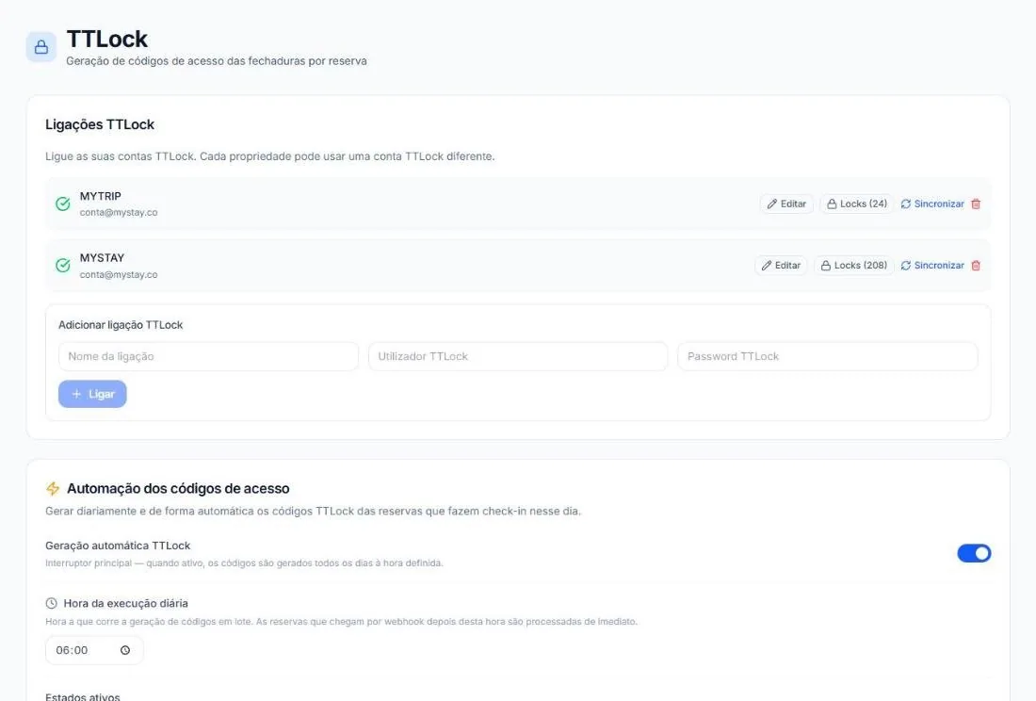Open Locks (208) for MYSTAY
Image resolution: width=1036 pixels, height=701 pixels.
pos(853,266)
